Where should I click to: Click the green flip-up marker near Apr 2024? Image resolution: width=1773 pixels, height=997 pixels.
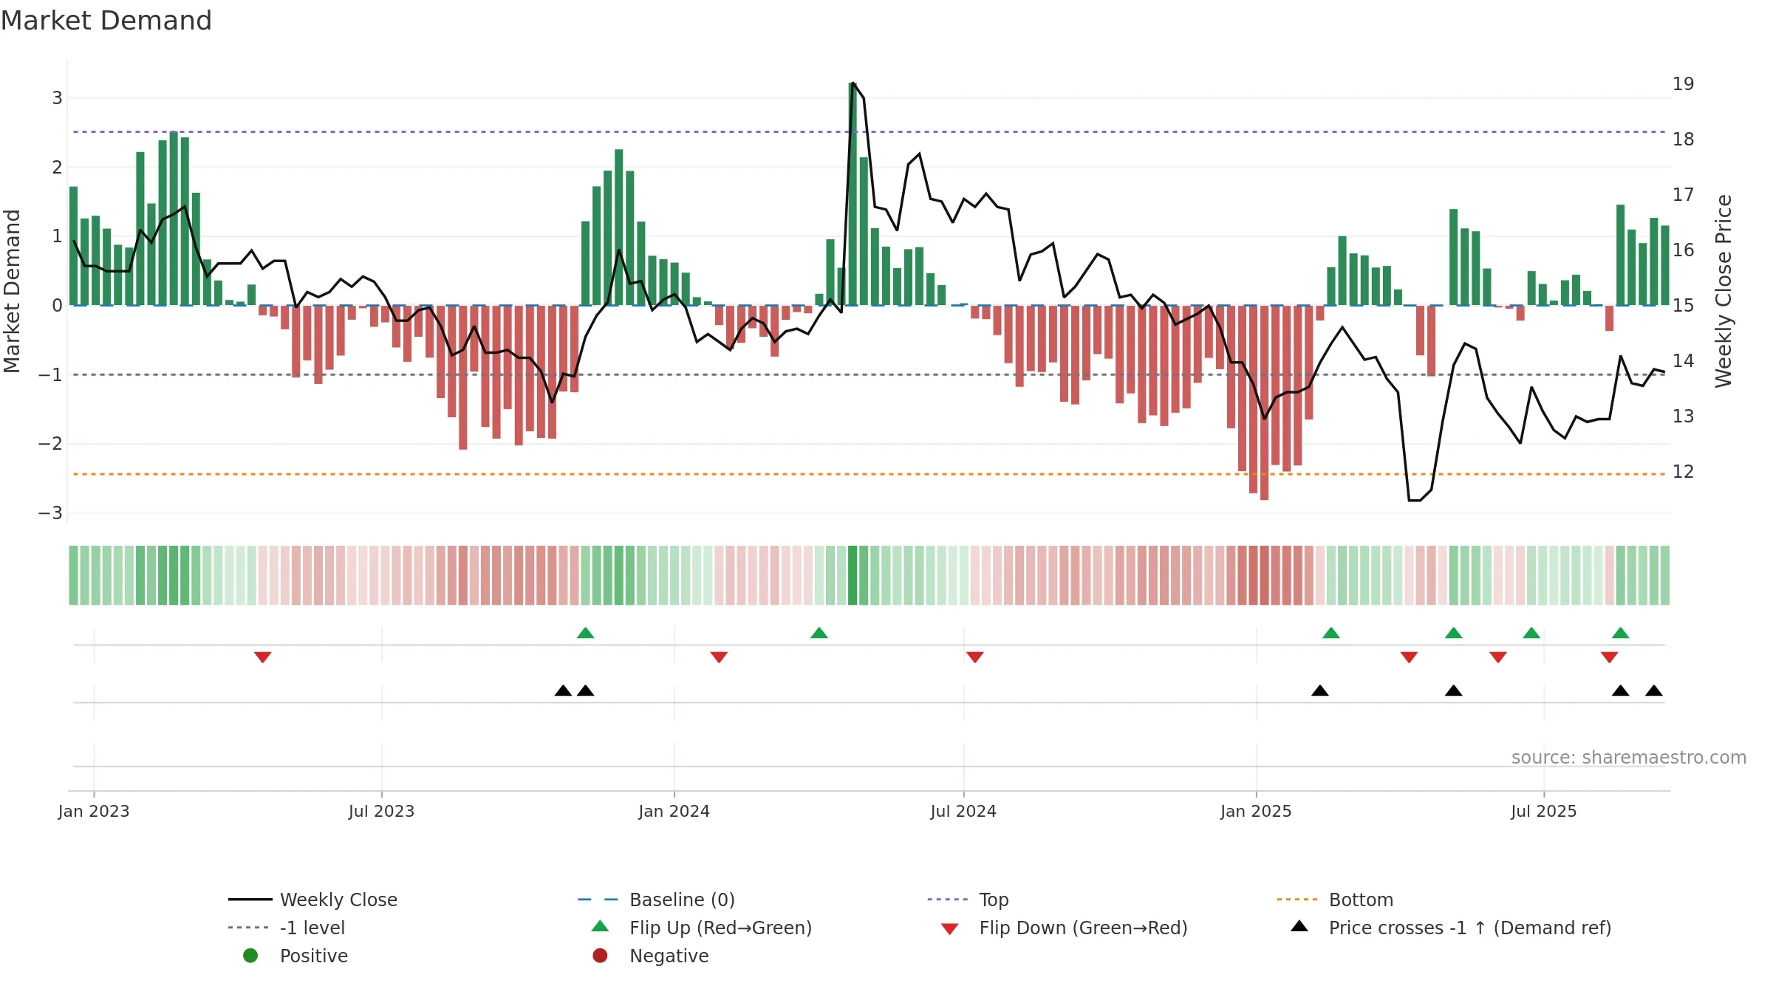click(819, 633)
